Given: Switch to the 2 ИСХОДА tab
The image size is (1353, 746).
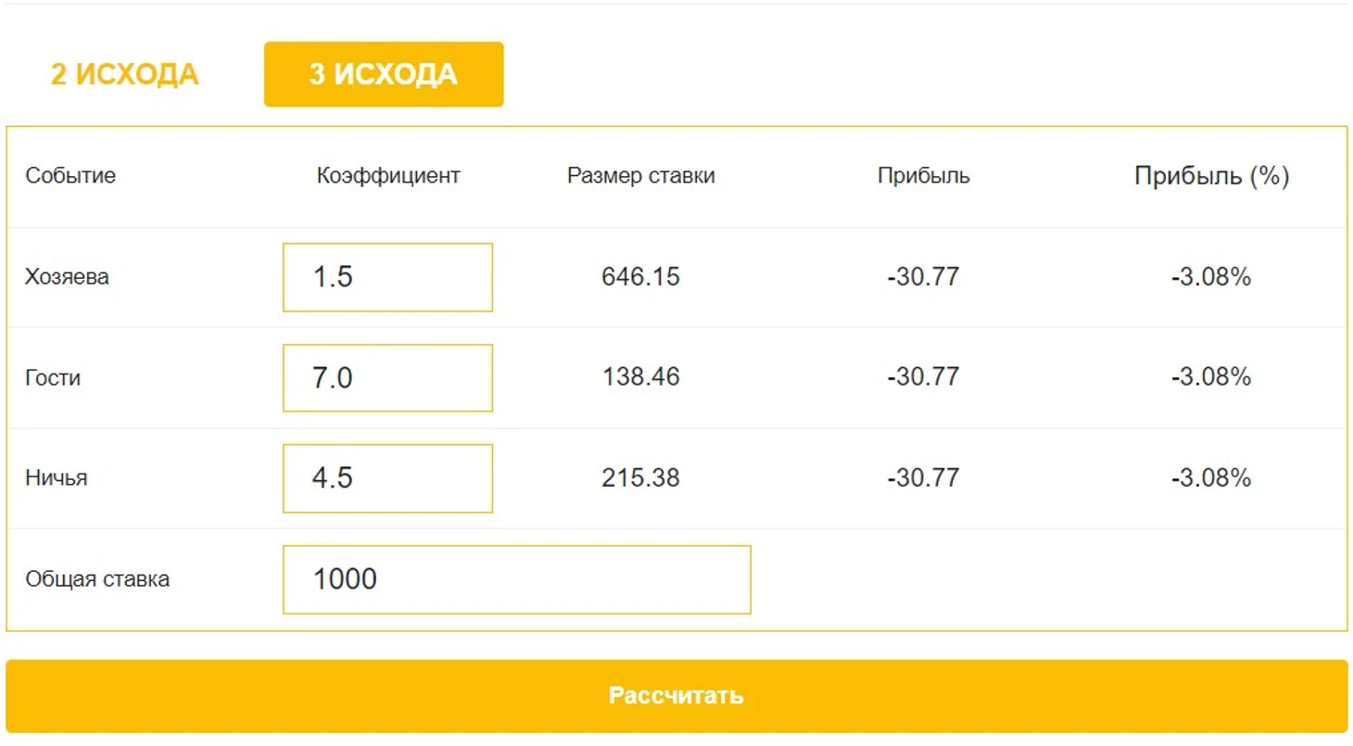Looking at the screenshot, I should pos(124,75).
